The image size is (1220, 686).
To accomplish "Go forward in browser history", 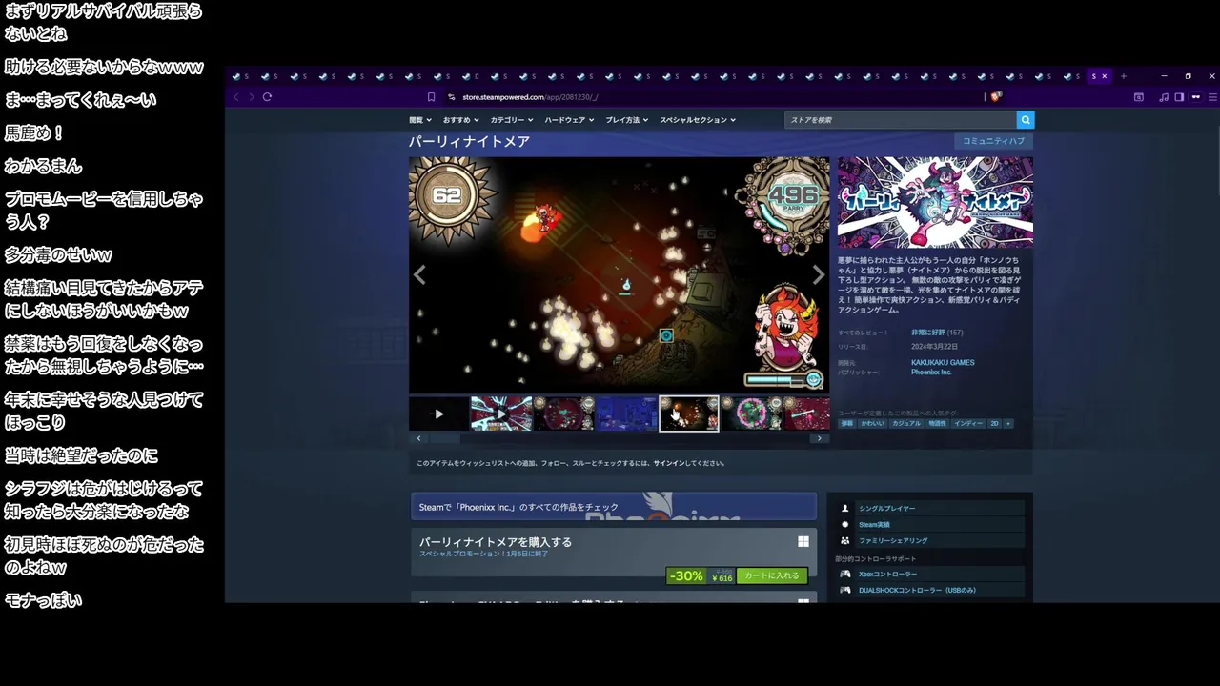I will pyautogui.click(x=251, y=96).
